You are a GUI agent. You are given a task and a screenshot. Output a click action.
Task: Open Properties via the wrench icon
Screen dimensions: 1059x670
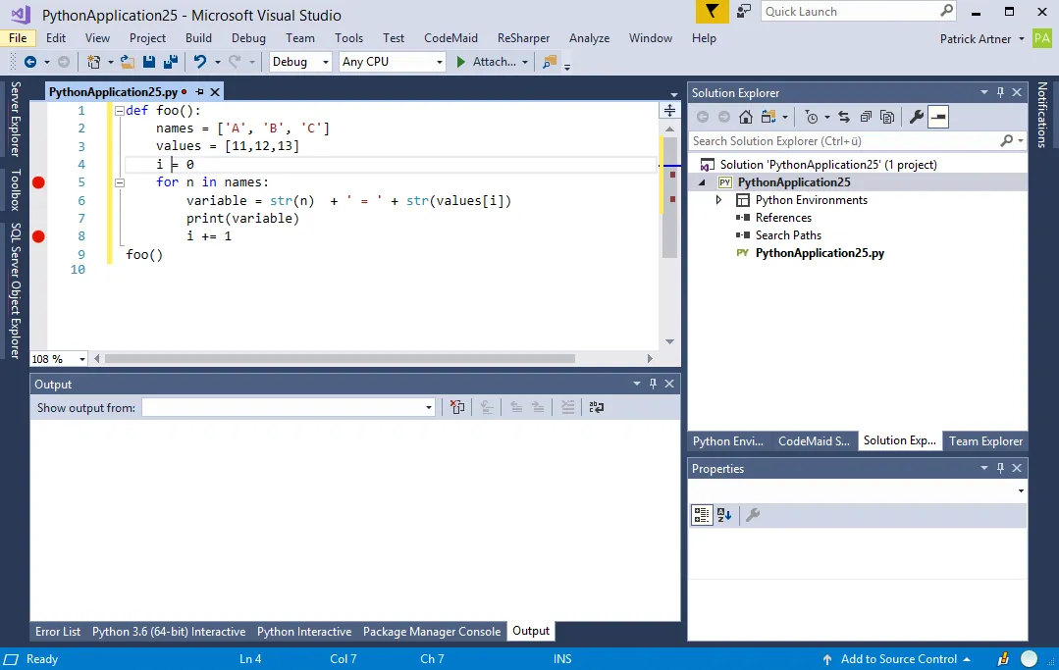pyautogui.click(x=916, y=117)
